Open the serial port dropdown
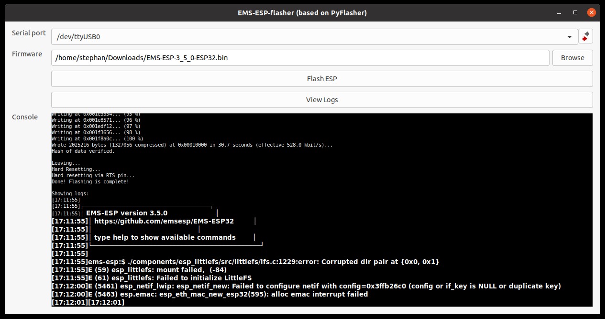The height and width of the screenshot is (319, 605). (x=569, y=36)
